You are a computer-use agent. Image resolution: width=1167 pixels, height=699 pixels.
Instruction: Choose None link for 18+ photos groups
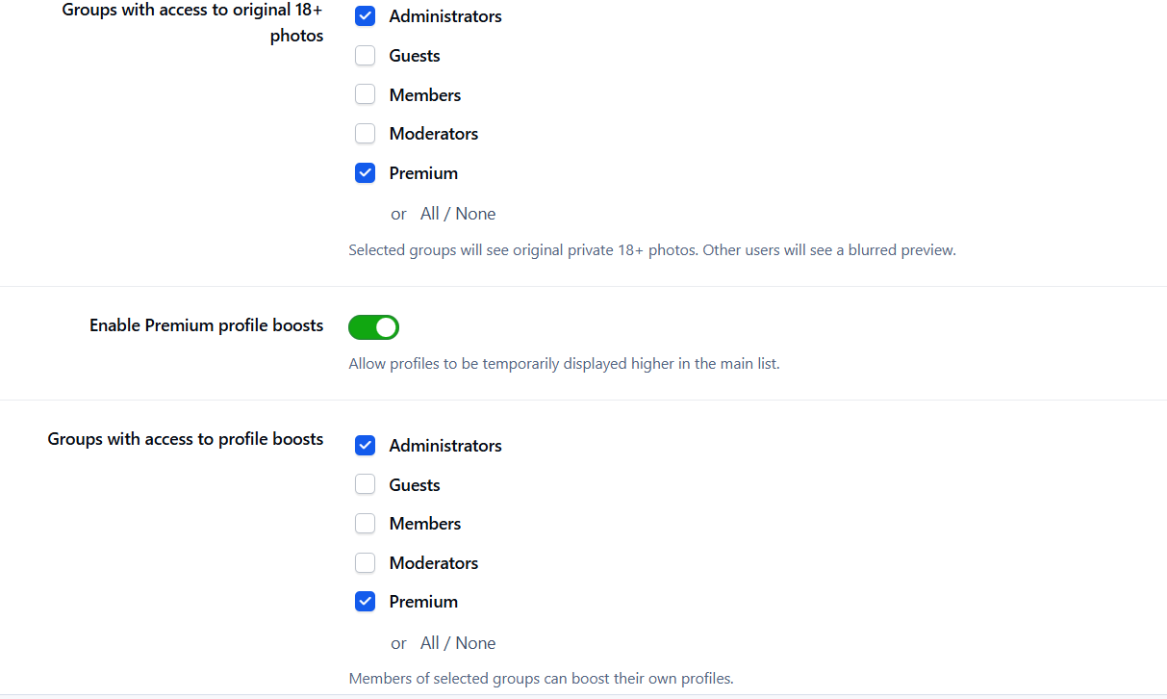click(x=476, y=214)
